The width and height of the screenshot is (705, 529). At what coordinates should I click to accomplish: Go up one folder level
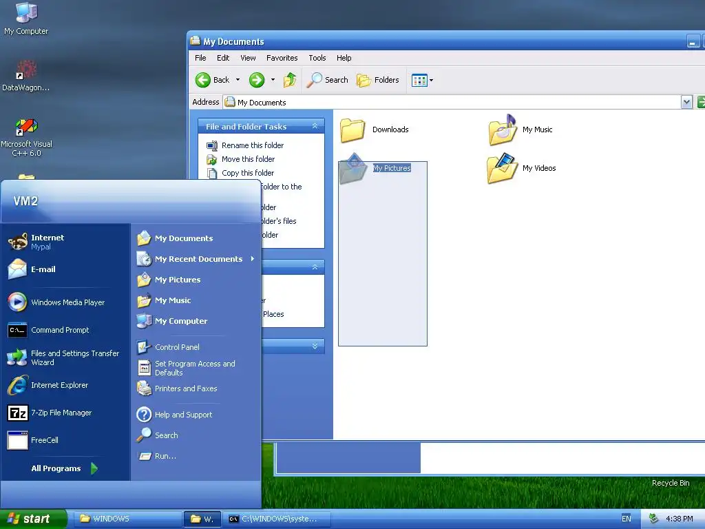tap(290, 80)
